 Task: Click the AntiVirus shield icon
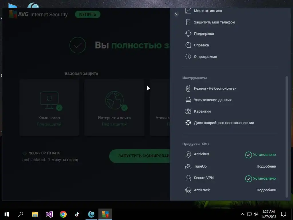click(x=188, y=154)
